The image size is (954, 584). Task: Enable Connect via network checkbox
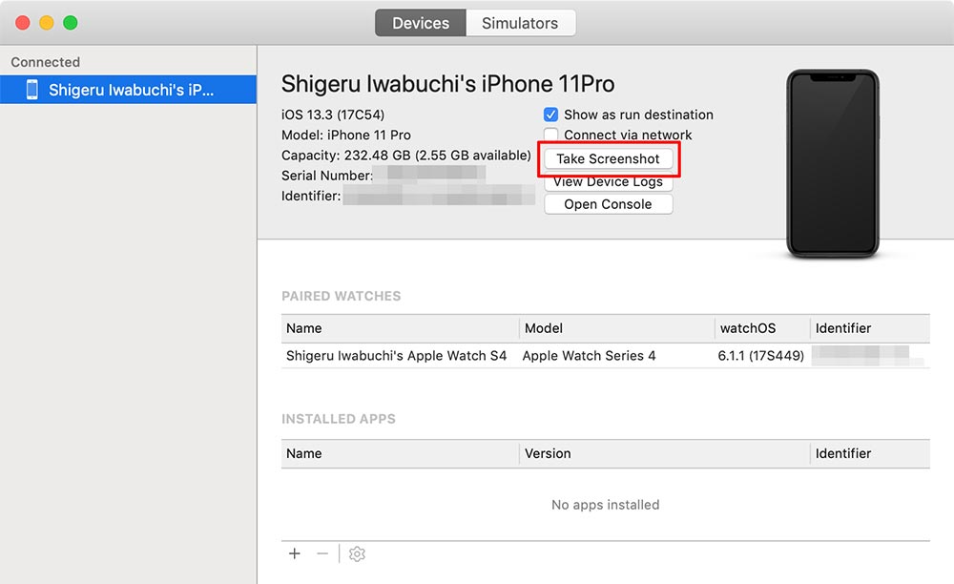coord(550,134)
